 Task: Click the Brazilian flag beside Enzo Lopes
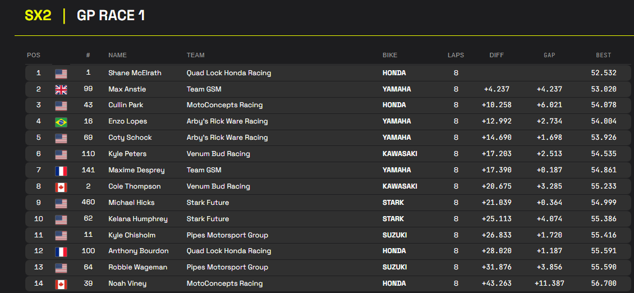61,122
